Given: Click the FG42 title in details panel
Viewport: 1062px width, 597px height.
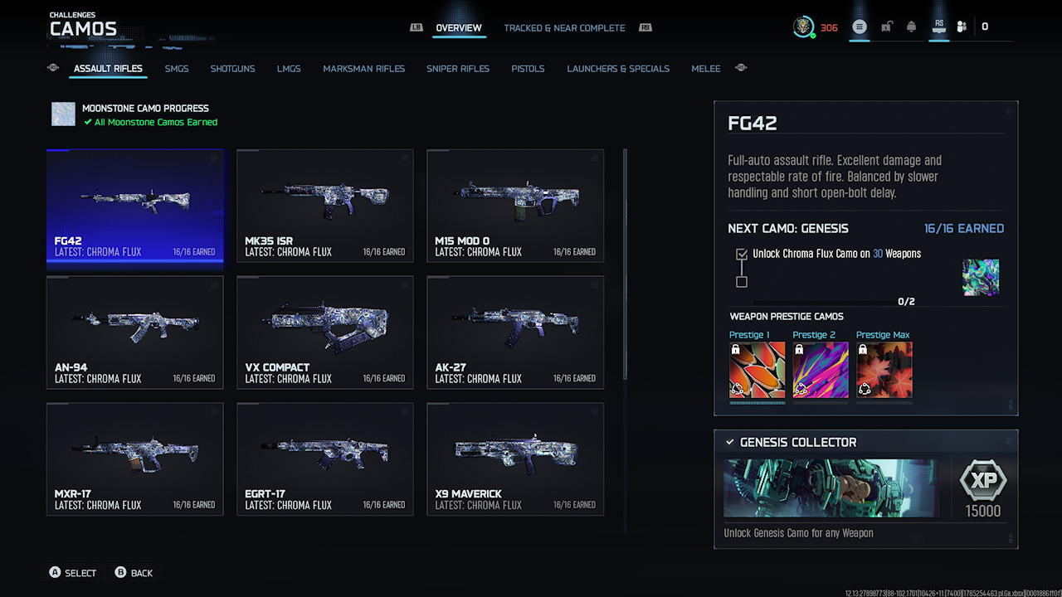Looking at the screenshot, I should click(x=753, y=124).
